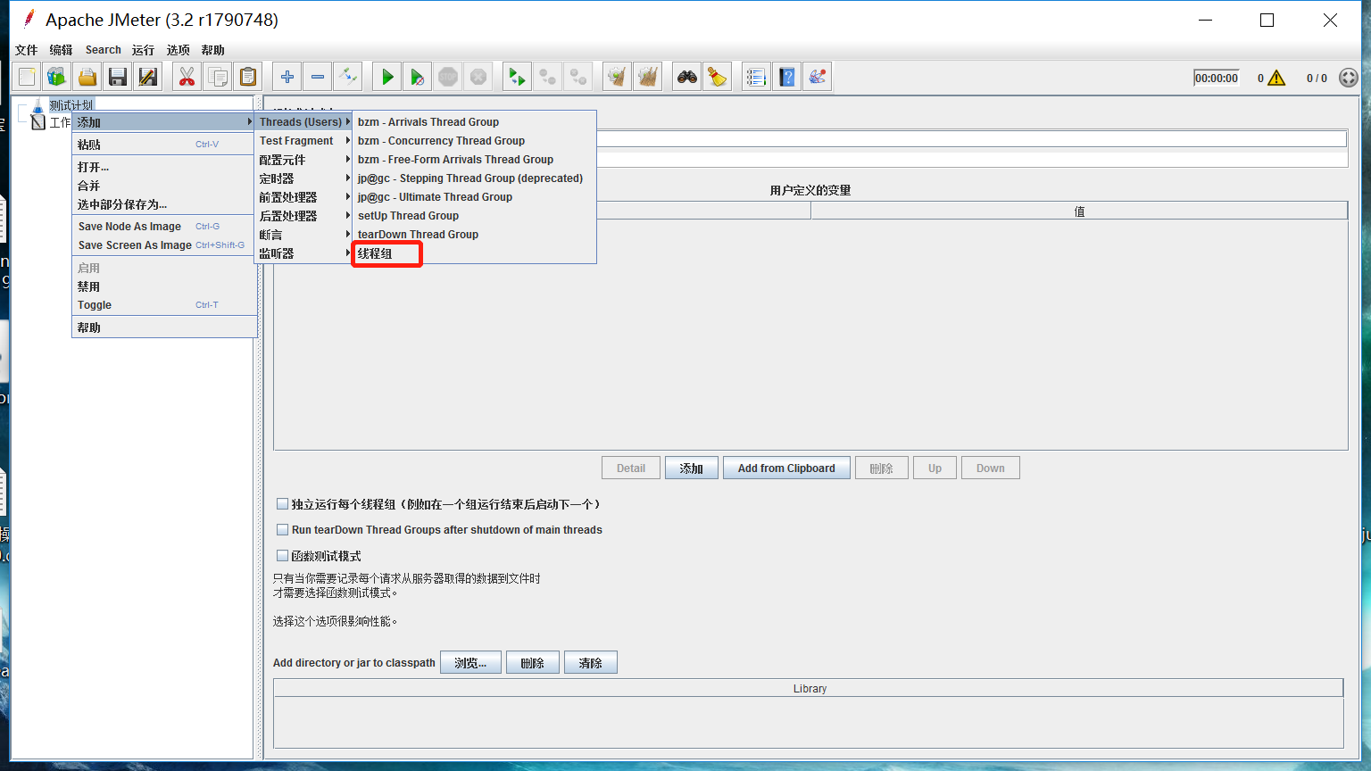This screenshot has height=771, width=1371.
Task: Expand the 前置处理器 submenu
Action: (x=303, y=197)
